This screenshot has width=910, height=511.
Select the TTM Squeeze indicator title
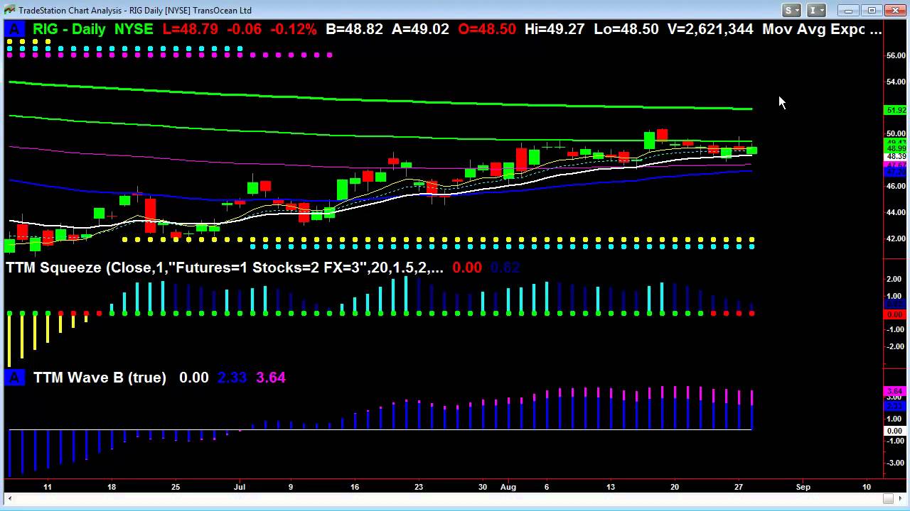point(225,268)
